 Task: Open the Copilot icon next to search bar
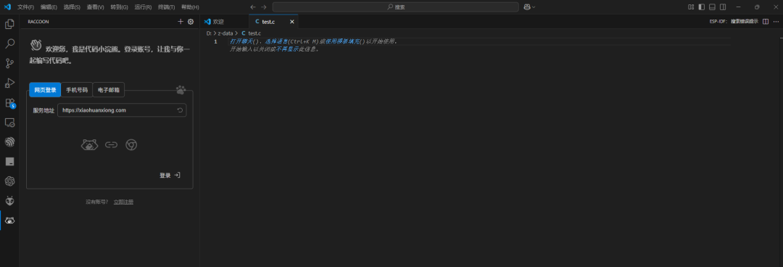pyautogui.click(x=527, y=7)
